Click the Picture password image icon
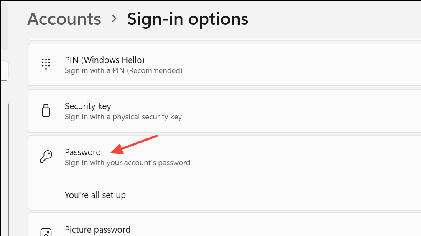 [x=46, y=232]
